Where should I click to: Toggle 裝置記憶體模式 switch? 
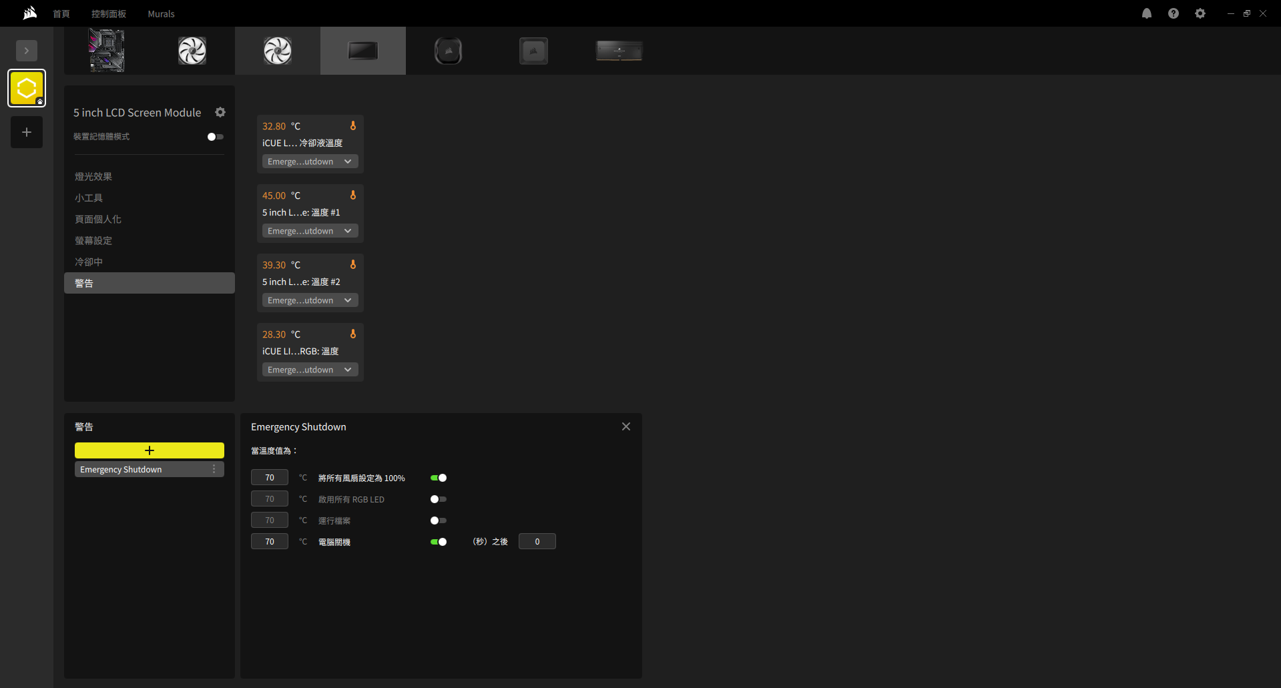(216, 137)
